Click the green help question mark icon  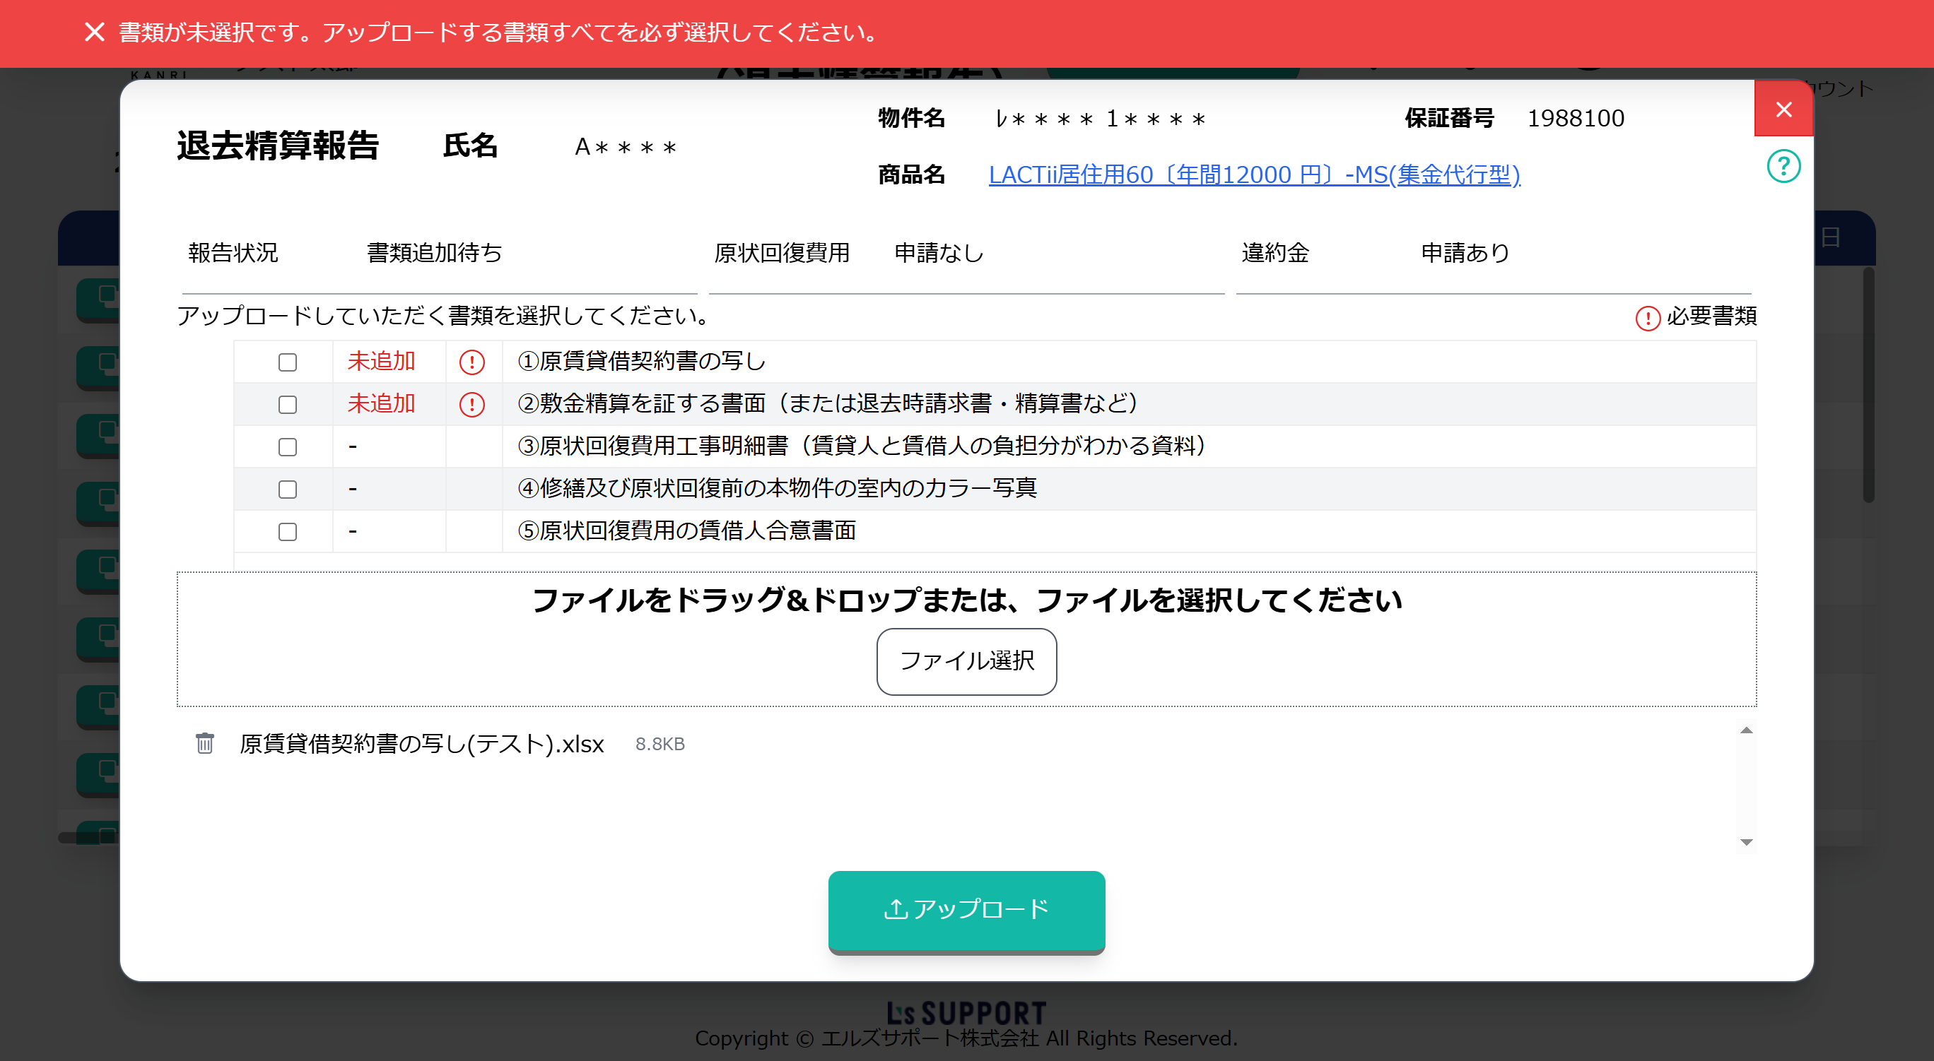pyautogui.click(x=1783, y=166)
